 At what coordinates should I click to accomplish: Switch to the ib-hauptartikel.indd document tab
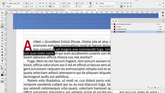coord(83,10)
